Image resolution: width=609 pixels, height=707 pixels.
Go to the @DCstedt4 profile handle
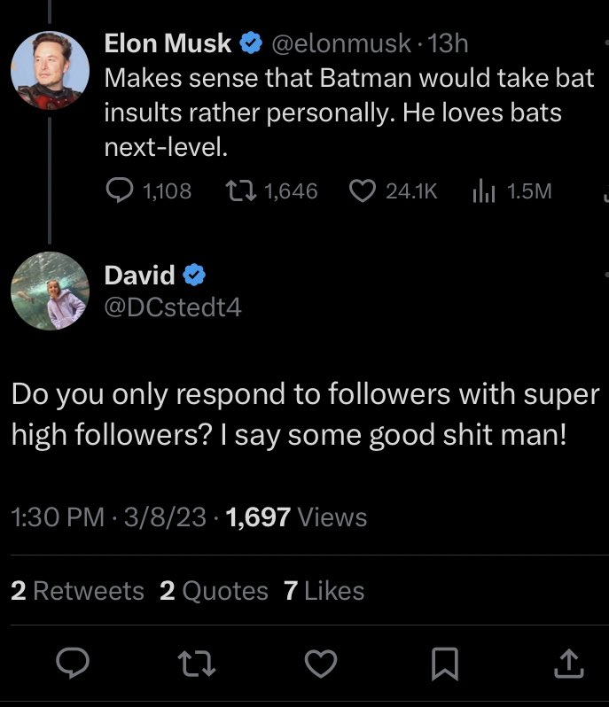tap(173, 307)
